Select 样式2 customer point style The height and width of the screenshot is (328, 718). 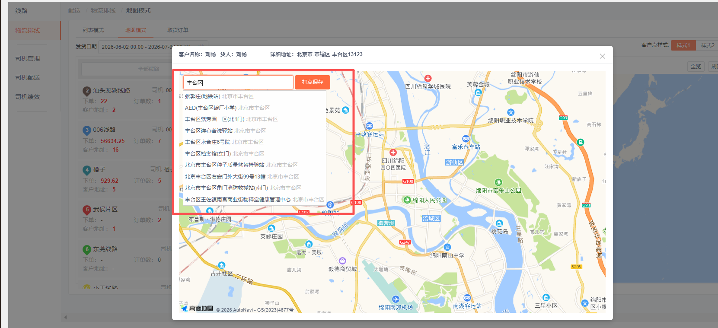tap(707, 45)
